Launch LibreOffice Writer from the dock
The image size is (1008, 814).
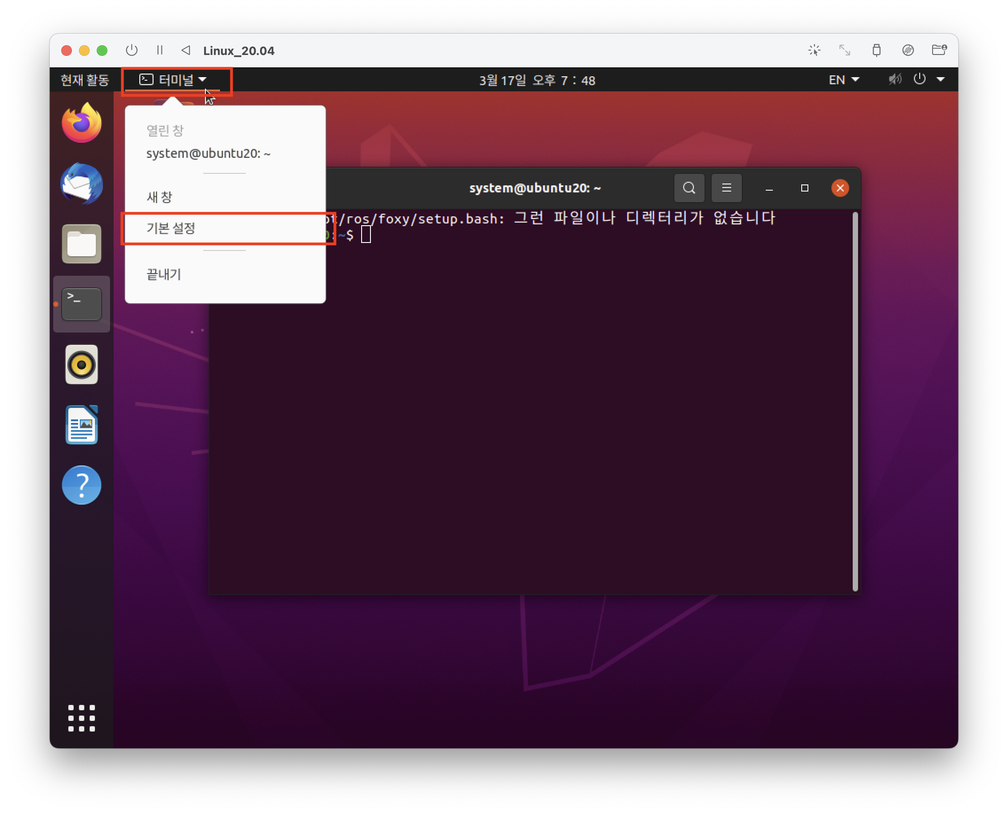[x=82, y=425]
